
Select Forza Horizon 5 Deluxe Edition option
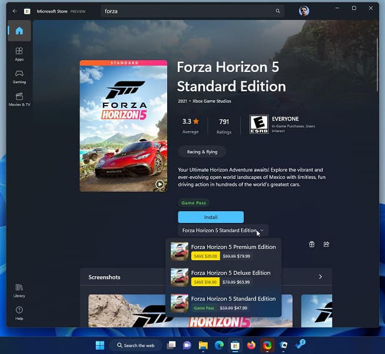[x=224, y=277]
